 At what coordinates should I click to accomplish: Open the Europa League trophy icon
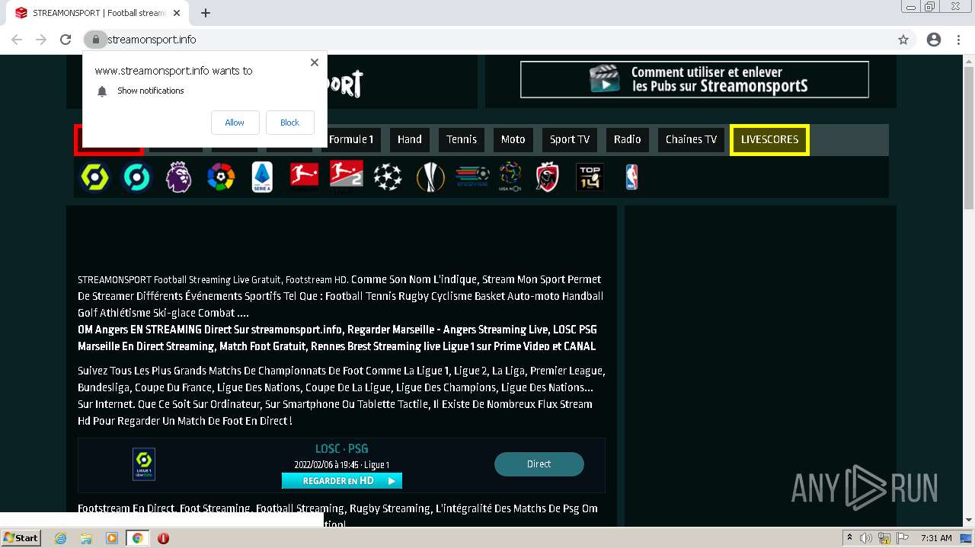[x=430, y=177]
